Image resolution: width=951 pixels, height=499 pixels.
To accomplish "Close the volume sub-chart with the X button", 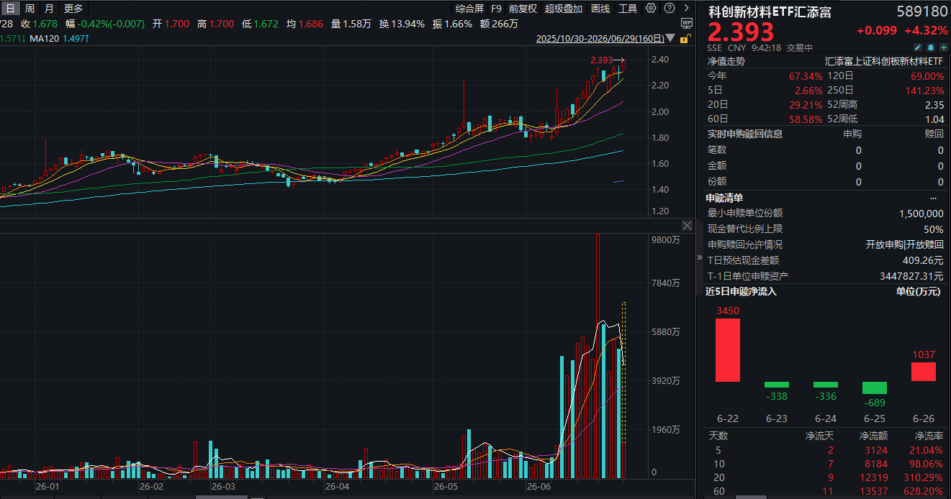I will 687,226.
